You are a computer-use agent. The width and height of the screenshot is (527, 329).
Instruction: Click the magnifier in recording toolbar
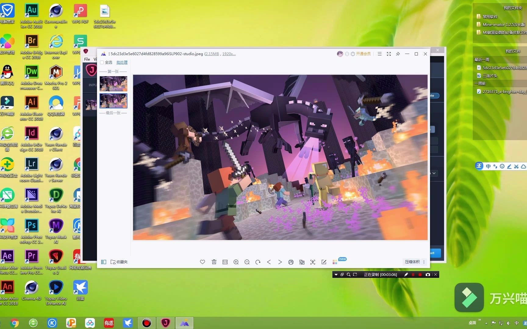(x=349, y=275)
